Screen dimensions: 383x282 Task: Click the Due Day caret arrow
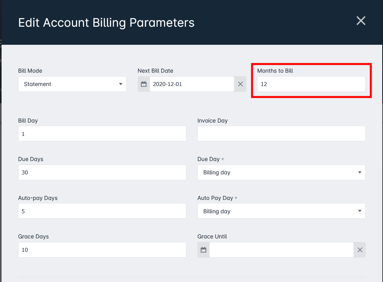point(360,172)
